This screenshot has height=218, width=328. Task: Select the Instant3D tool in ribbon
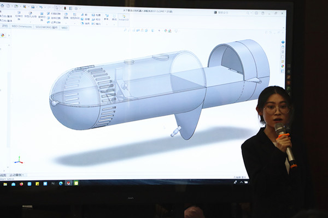point(124,18)
